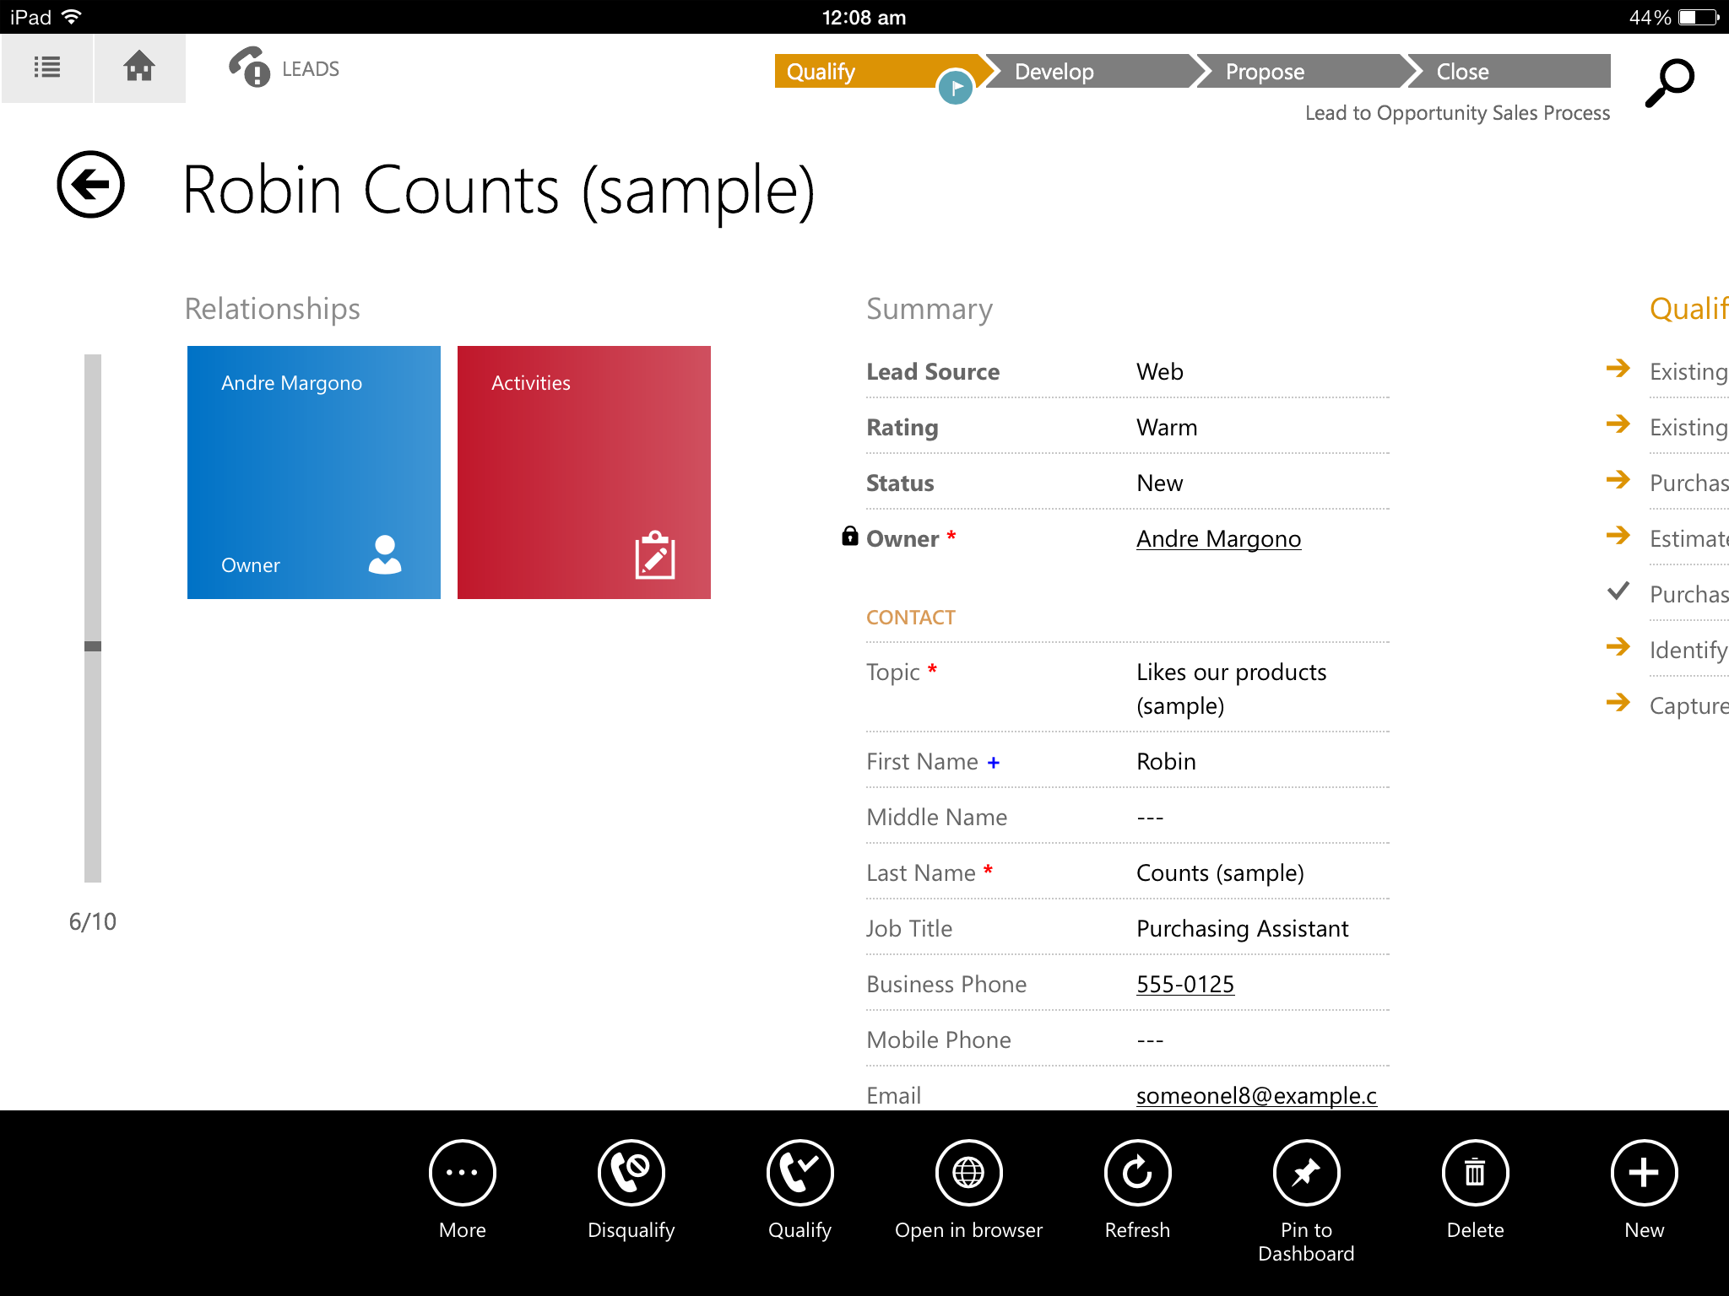Image resolution: width=1729 pixels, height=1296 pixels.
Task: Tap the Disqualify lead icon
Action: click(x=631, y=1173)
